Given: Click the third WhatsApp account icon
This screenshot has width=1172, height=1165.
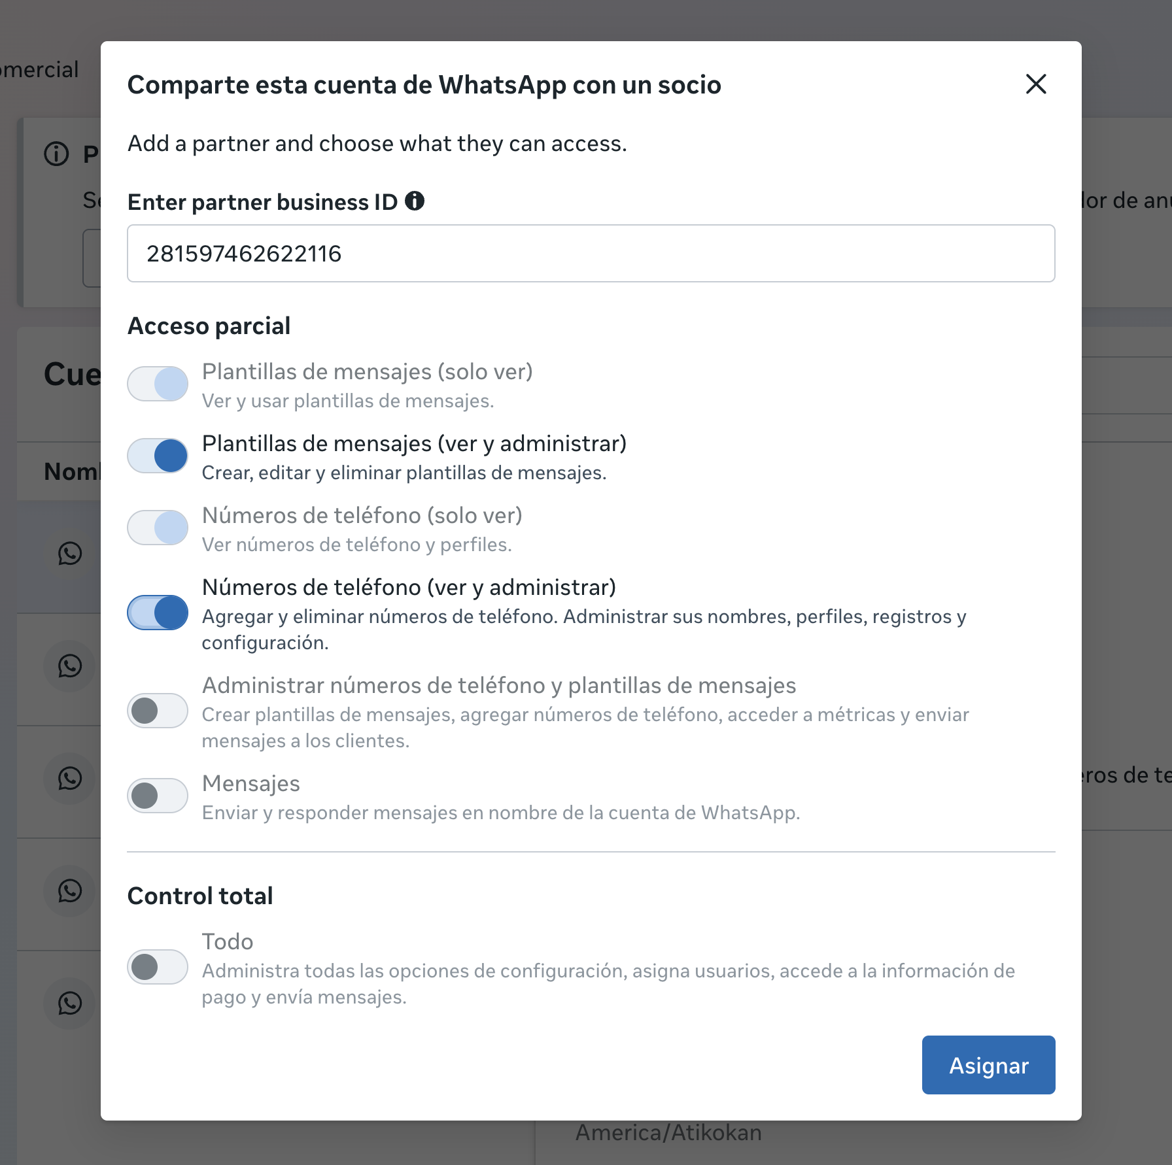Looking at the screenshot, I should [70, 779].
